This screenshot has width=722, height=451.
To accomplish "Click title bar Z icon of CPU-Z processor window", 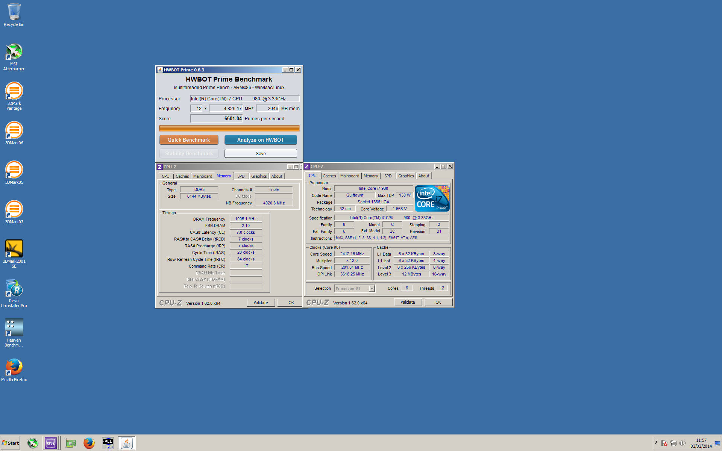I will 307,166.
